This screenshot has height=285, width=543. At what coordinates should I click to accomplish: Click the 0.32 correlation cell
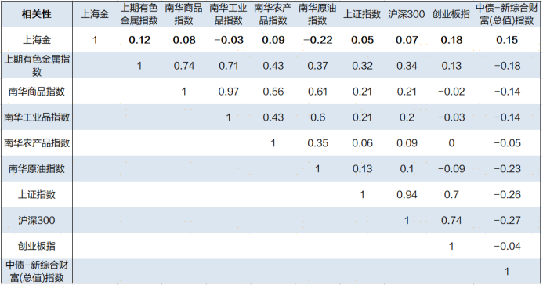point(362,66)
